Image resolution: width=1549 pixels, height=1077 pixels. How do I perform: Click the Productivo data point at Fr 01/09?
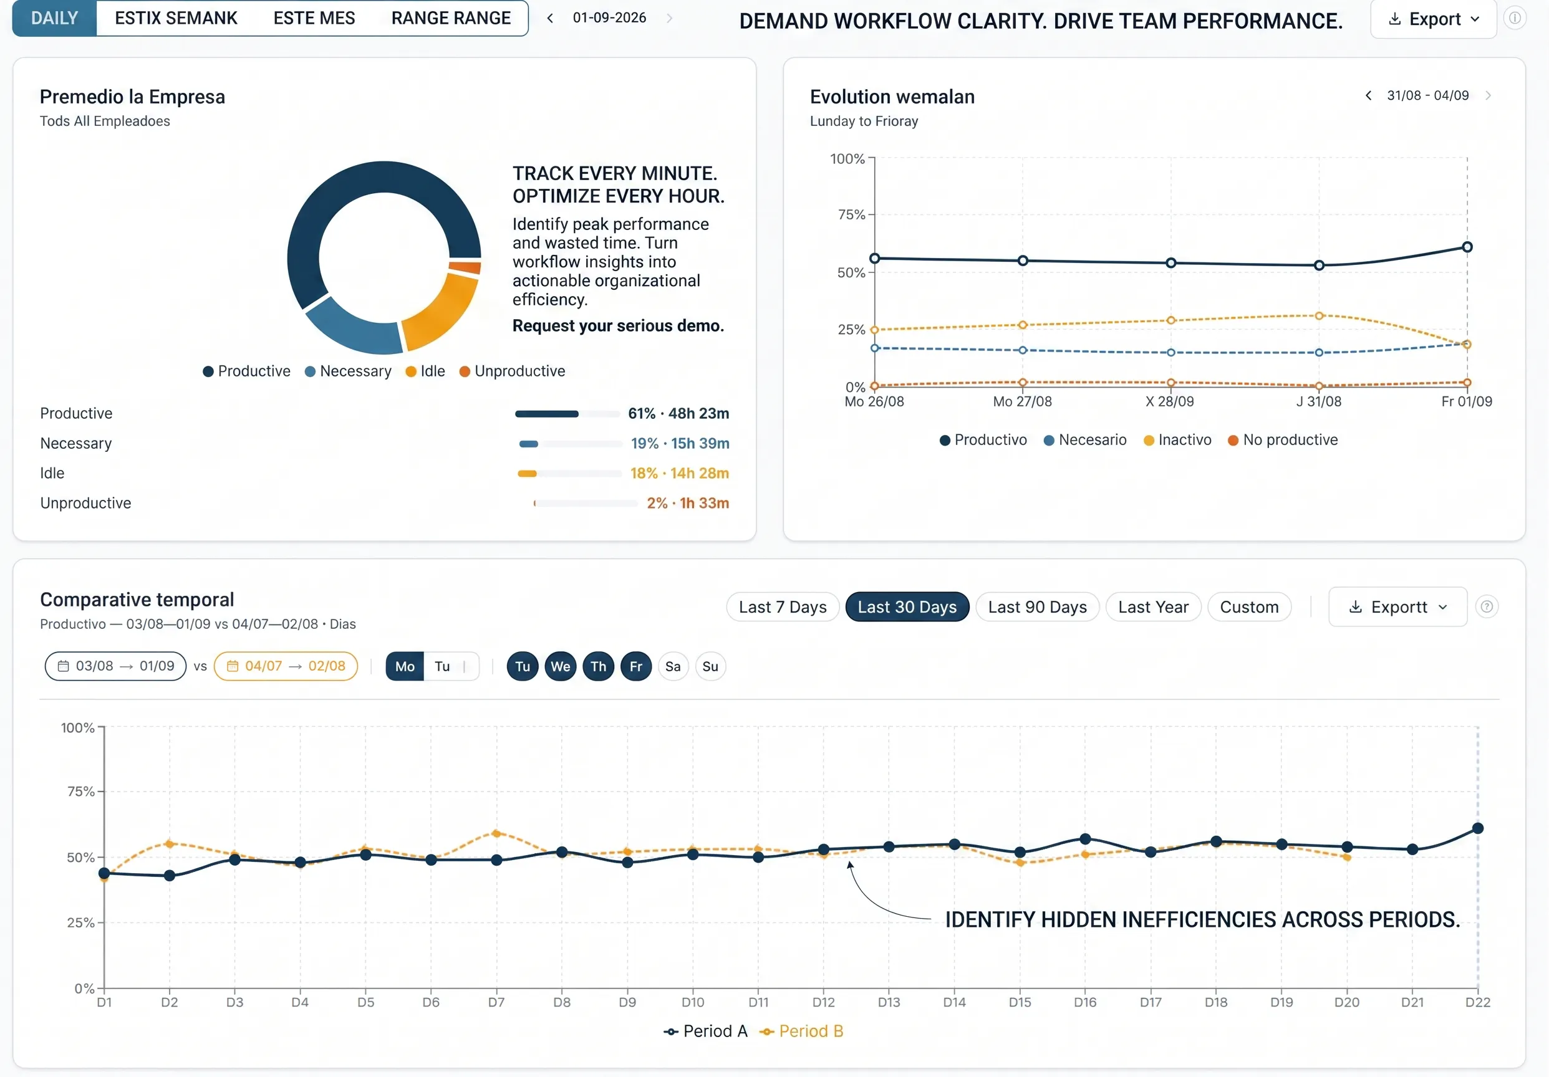[1467, 247]
